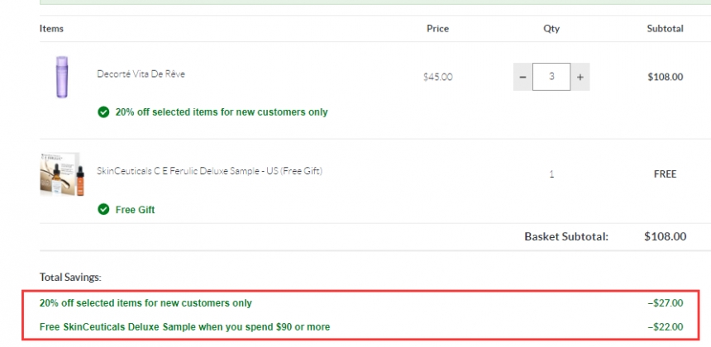Select the Free Gift label text
The image size is (711, 347).
click(135, 210)
